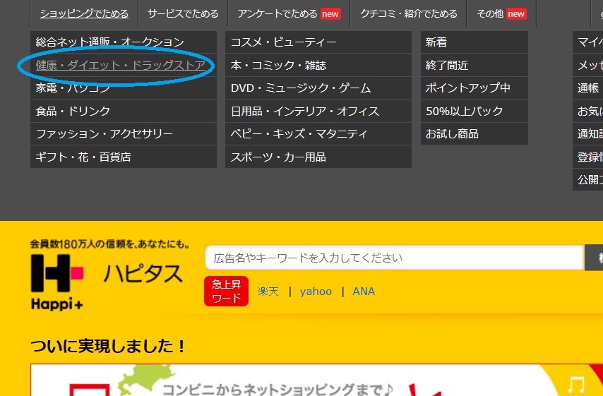The height and width of the screenshot is (396, 603).
Task: Click the red new badge on アンケートでためる
Action: (330, 14)
